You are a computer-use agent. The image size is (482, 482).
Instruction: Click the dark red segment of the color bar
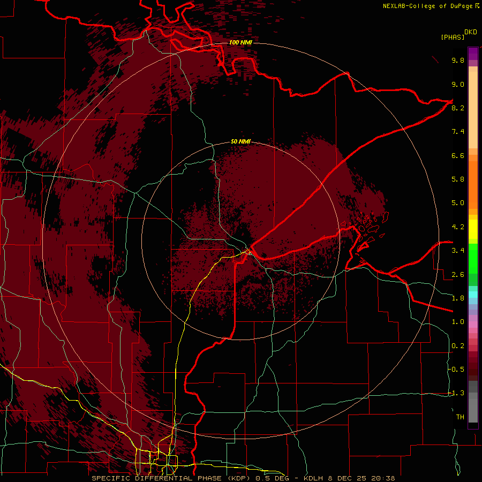point(473,366)
